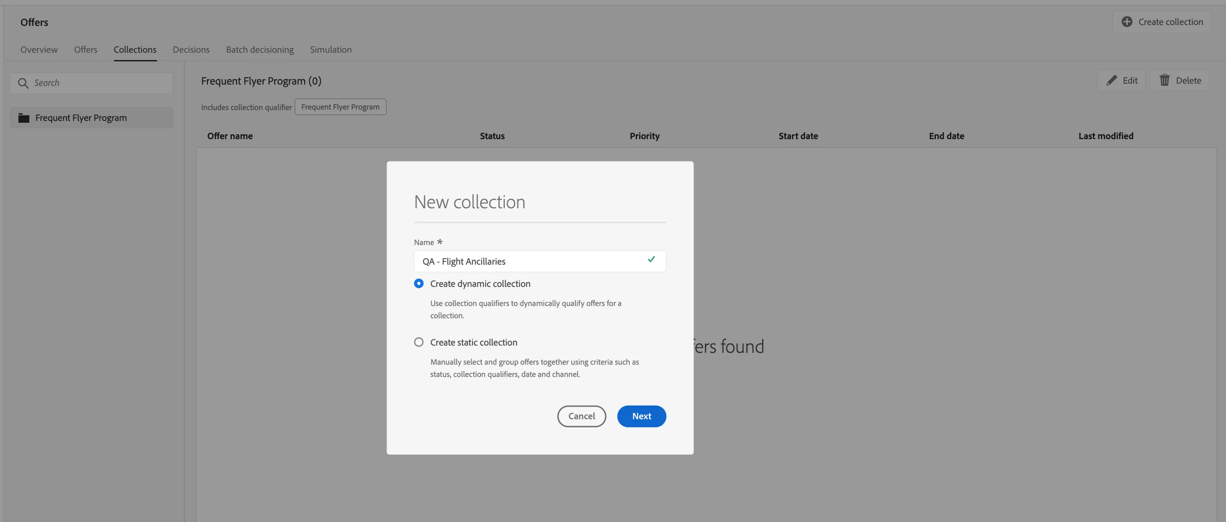Viewport: 1226px width, 522px height.
Task: Select the Collections tab
Action: click(x=135, y=50)
